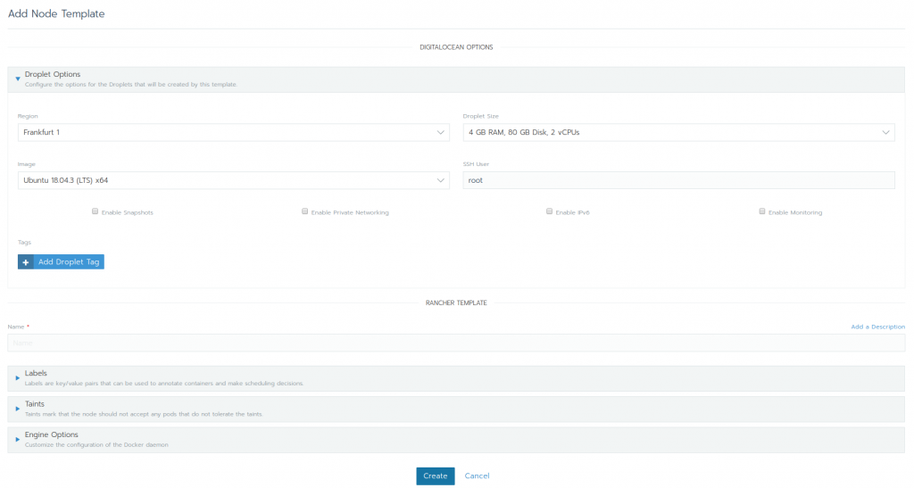Click the plus icon on Add Droplet Tag
Image resolution: width=914 pixels, height=488 pixels.
(26, 262)
